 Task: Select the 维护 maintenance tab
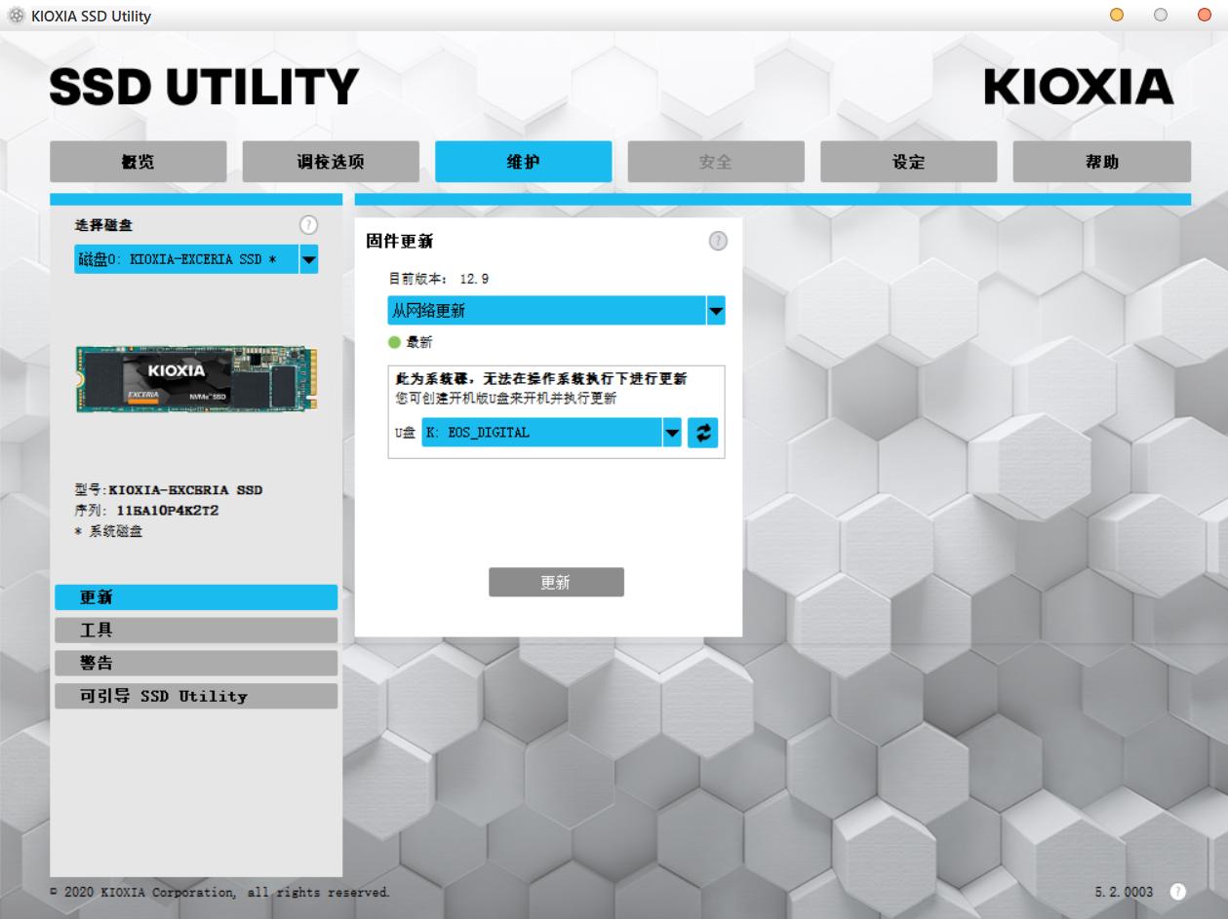(x=524, y=162)
